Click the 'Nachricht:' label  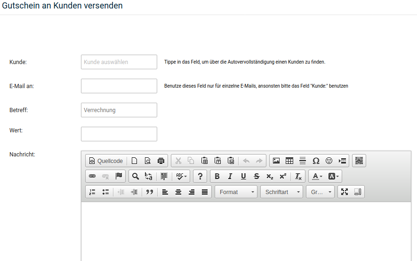[x=22, y=155]
